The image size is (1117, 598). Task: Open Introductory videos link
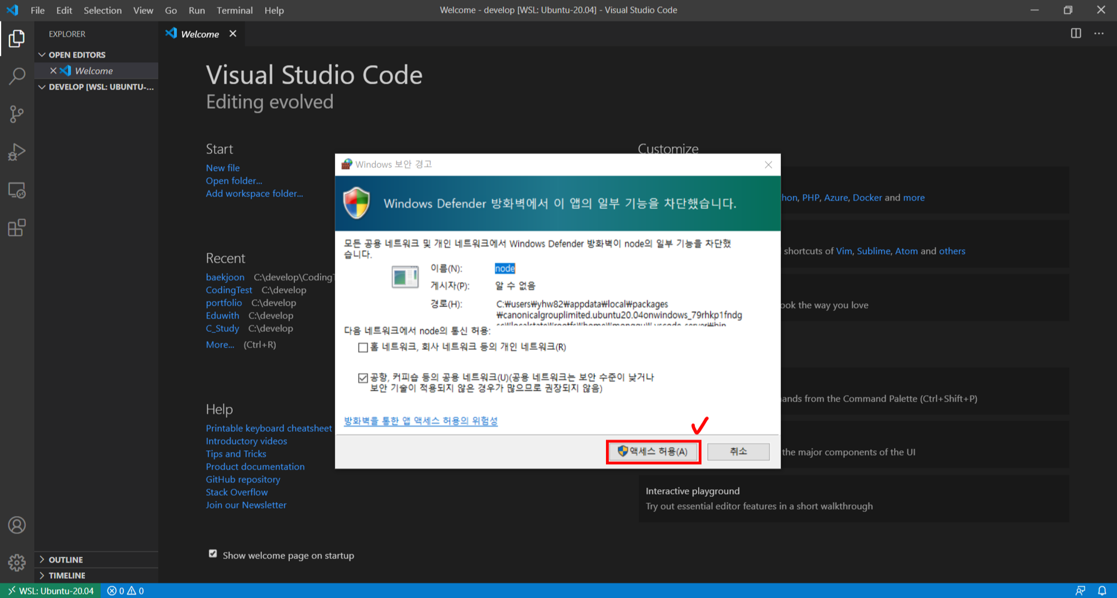tap(246, 441)
